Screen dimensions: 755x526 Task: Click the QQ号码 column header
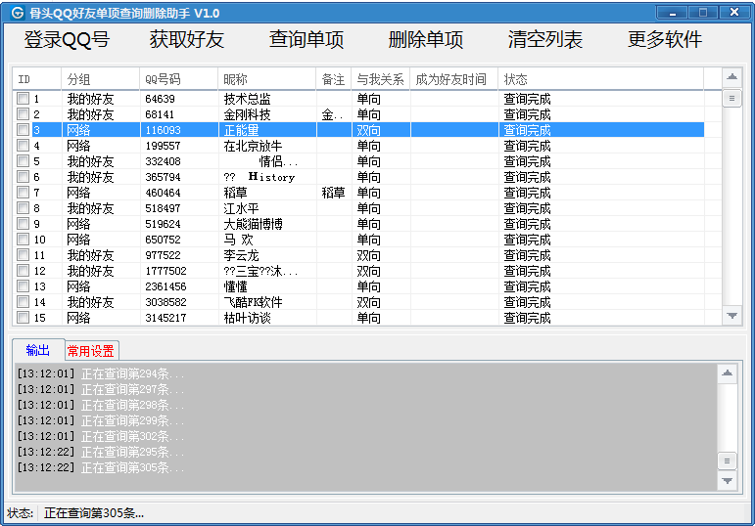(x=178, y=79)
